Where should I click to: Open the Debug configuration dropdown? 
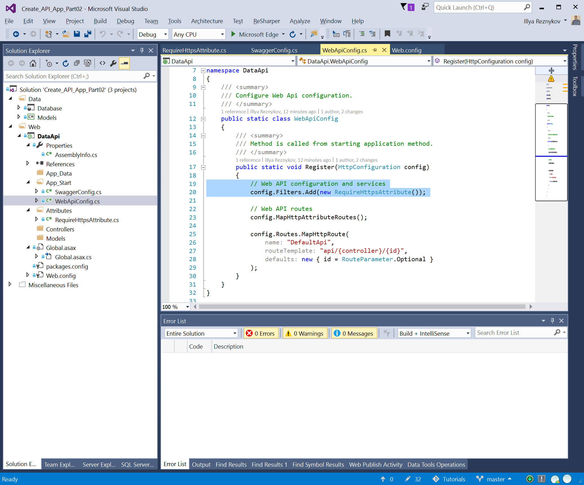(153, 34)
